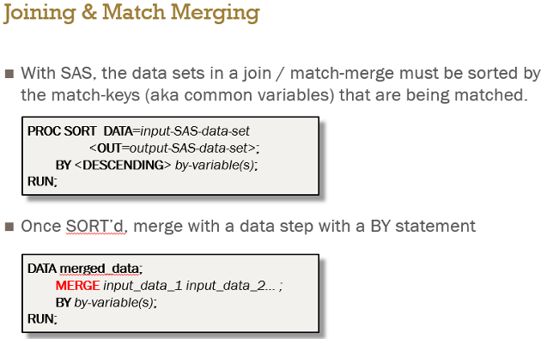Click the DESCENDING option text
Image resolution: width=547 pixels, height=339 pixels.
[123, 165]
